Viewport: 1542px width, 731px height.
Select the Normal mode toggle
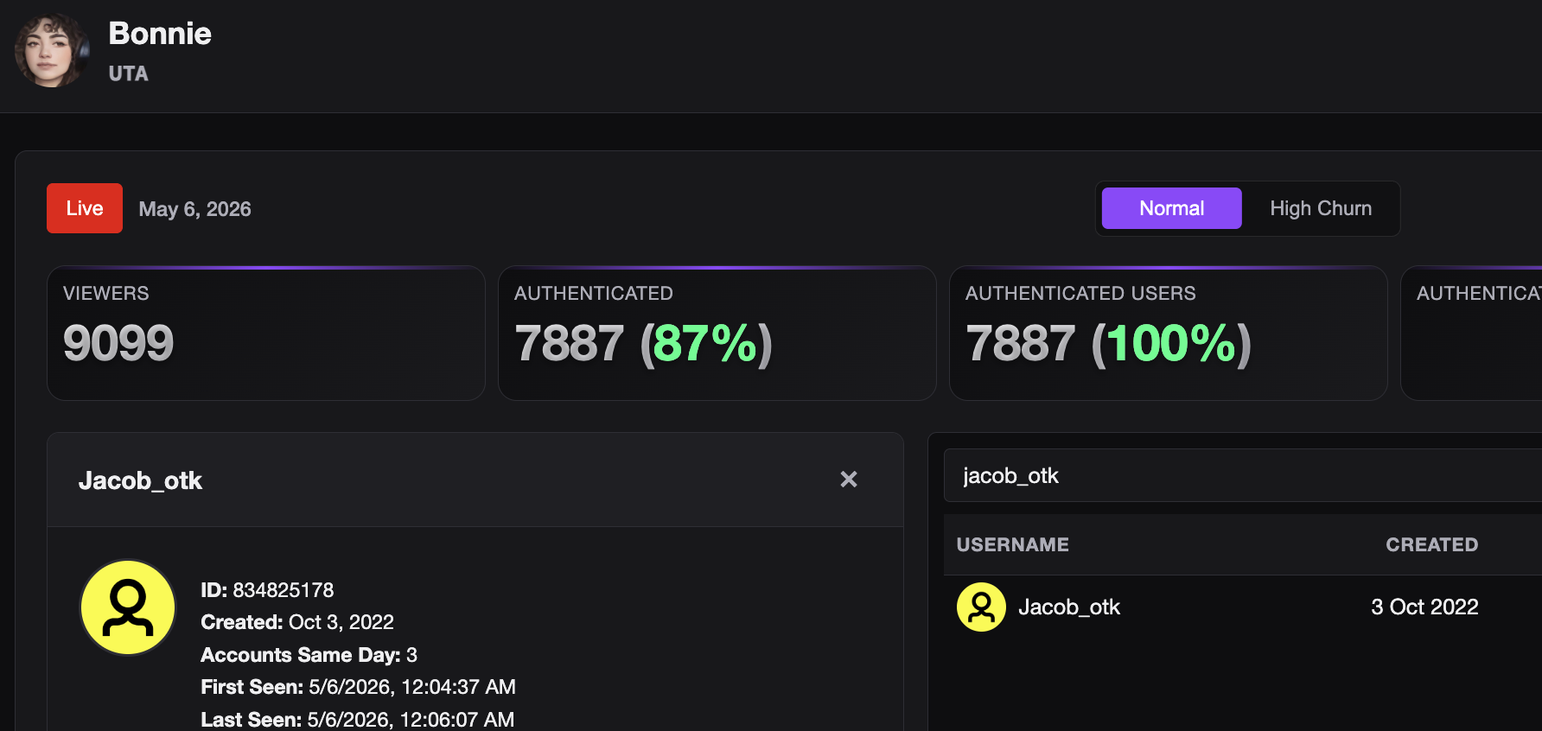coord(1171,208)
